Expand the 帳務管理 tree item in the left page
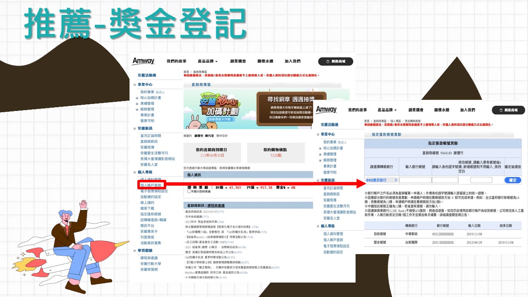Viewport: 528px width, 297px height. click(137, 109)
